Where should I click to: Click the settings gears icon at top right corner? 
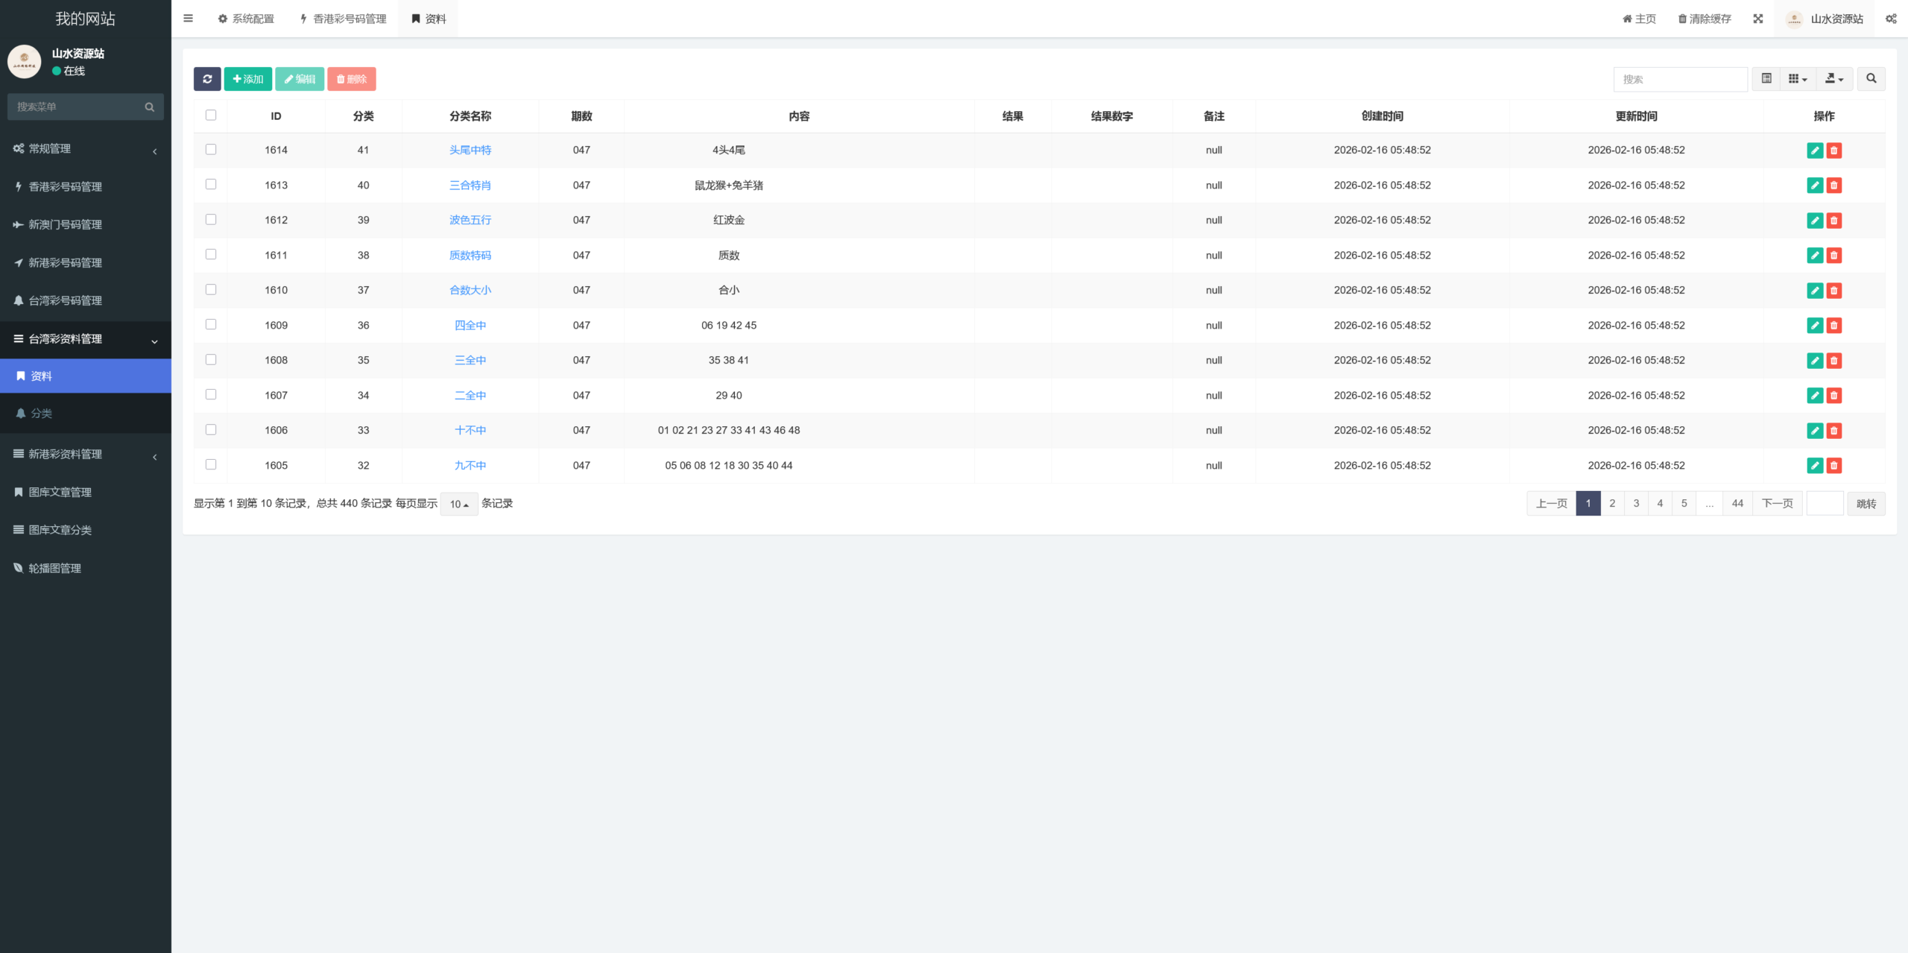click(x=1891, y=18)
